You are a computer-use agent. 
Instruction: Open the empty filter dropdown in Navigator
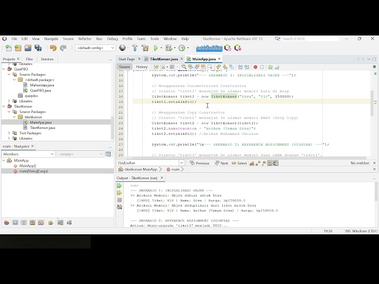click(81, 154)
